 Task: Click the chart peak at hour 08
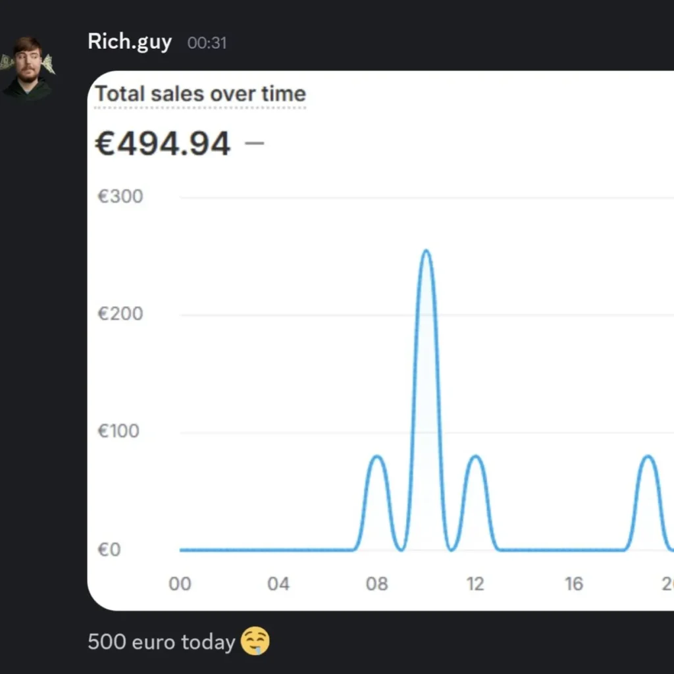376,456
